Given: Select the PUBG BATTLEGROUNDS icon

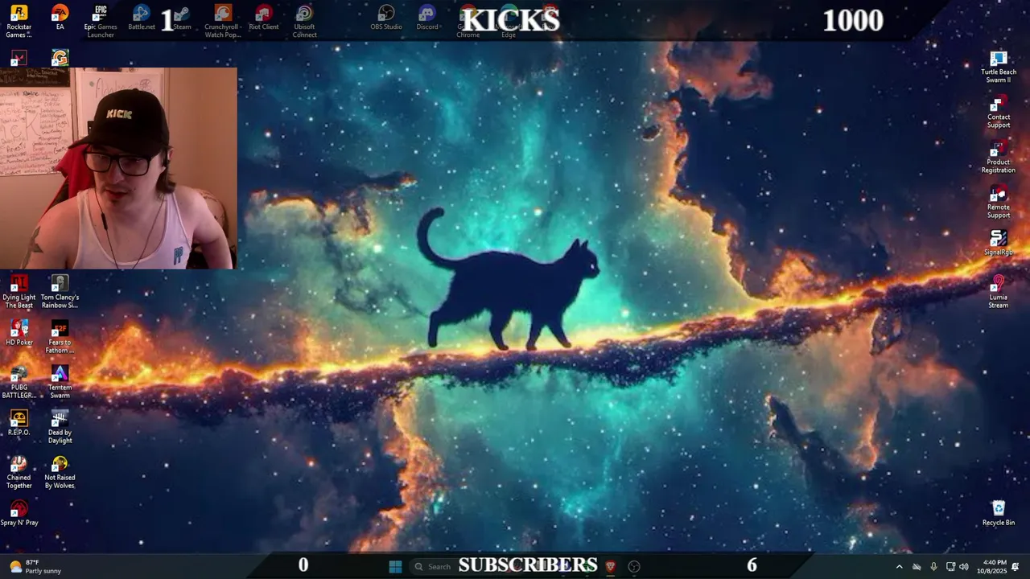Looking at the screenshot, I should point(19,381).
